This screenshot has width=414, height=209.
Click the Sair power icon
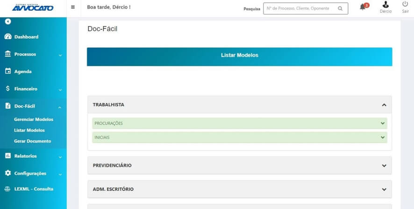pos(405,5)
